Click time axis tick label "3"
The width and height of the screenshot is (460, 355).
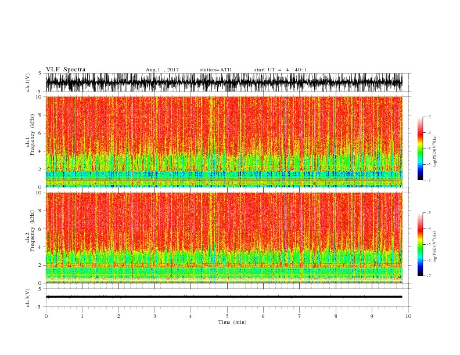click(x=154, y=316)
